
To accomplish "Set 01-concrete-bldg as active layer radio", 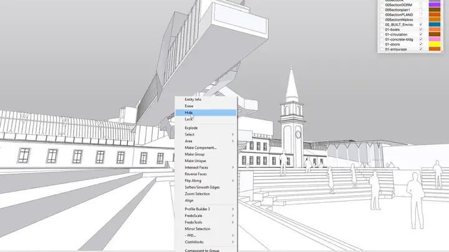I will click(x=382, y=39).
